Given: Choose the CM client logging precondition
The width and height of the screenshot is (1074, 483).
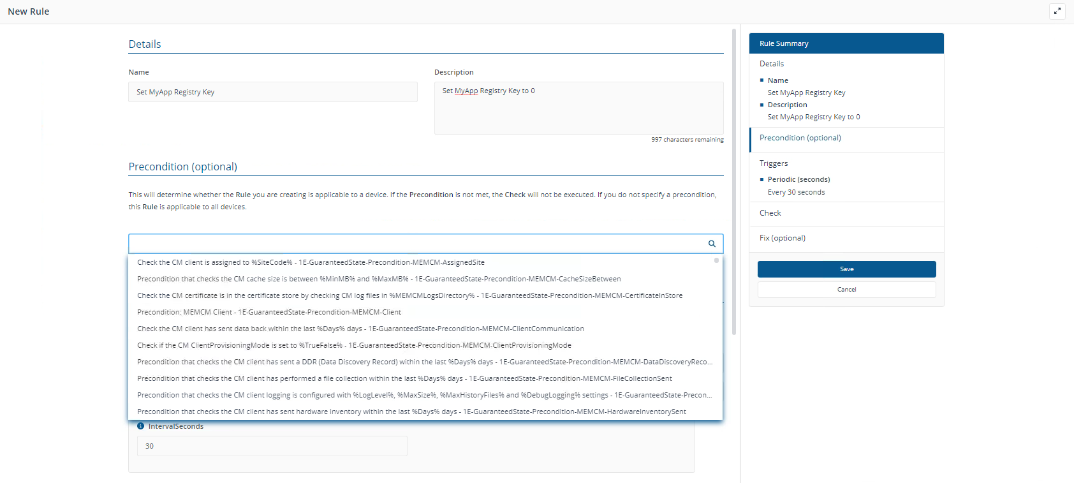Looking at the screenshot, I should pos(424,395).
